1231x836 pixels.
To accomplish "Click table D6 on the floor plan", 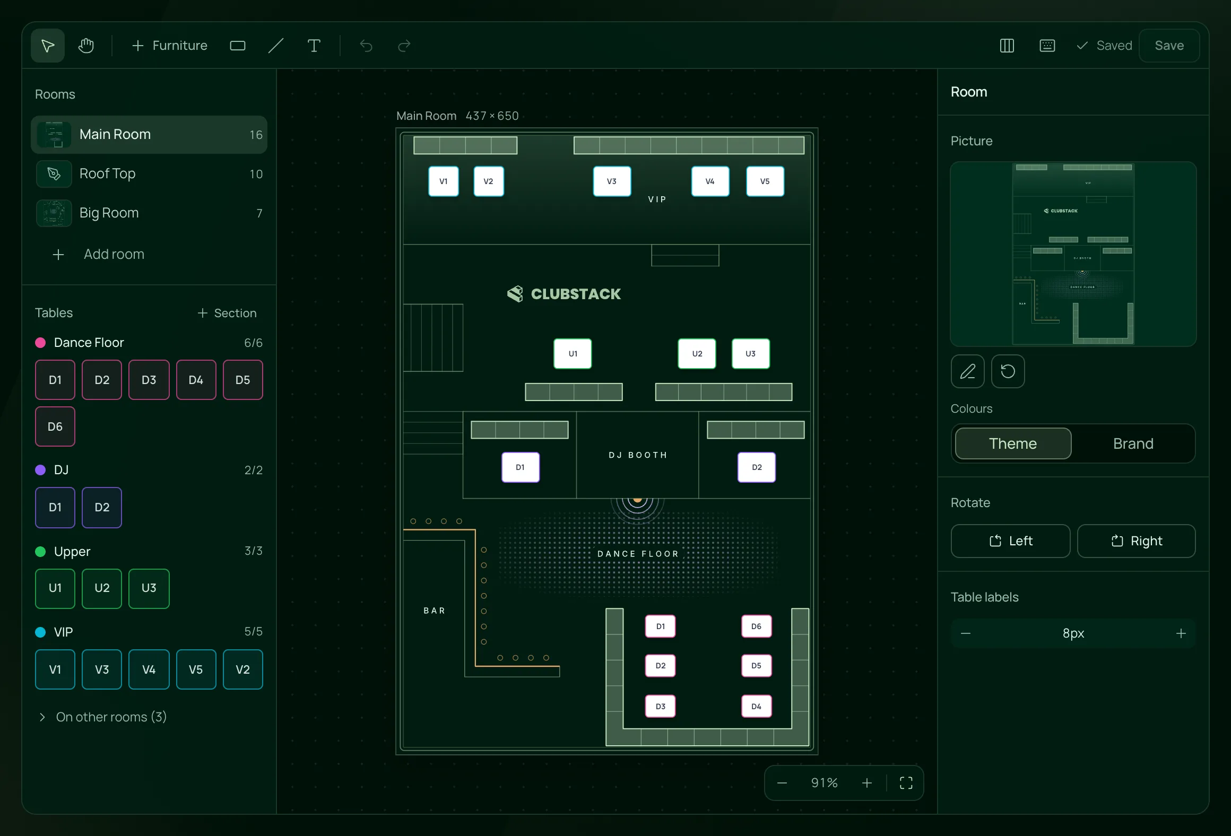I will pos(756,626).
